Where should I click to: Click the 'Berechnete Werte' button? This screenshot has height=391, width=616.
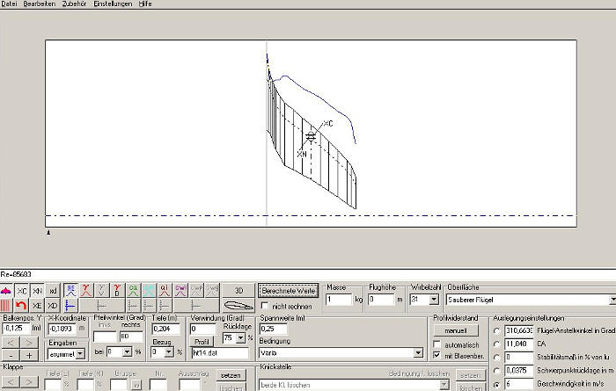[x=287, y=289]
